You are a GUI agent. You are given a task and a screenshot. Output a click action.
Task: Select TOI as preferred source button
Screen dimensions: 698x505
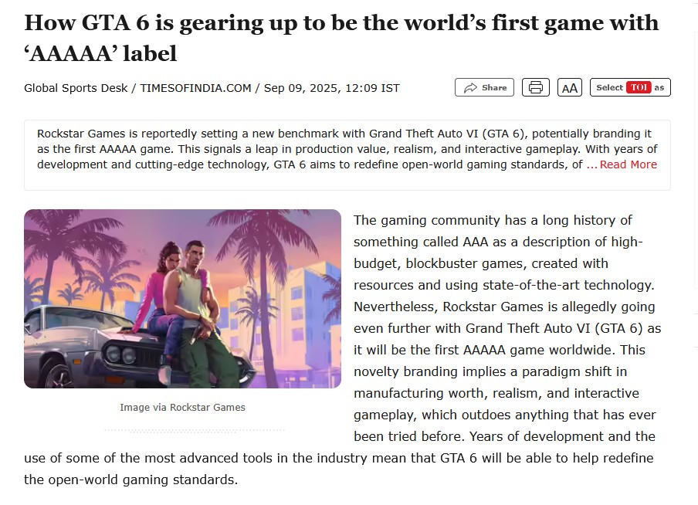pyautogui.click(x=630, y=87)
